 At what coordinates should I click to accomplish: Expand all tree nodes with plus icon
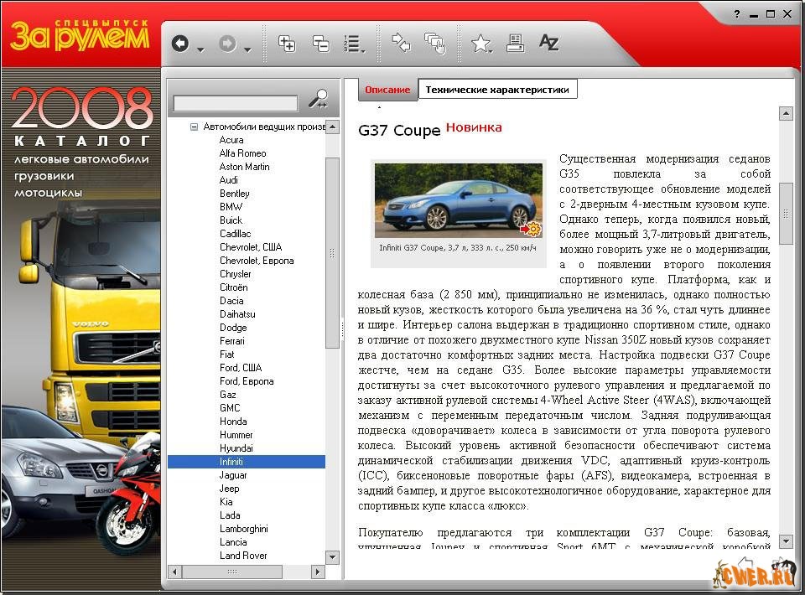click(287, 44)
